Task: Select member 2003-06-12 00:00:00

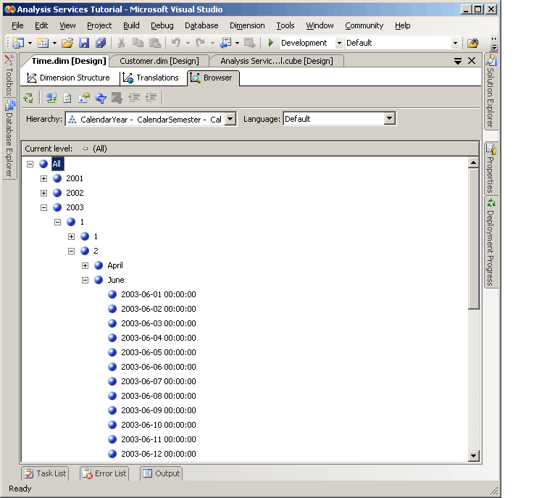Action: point(159,454)
